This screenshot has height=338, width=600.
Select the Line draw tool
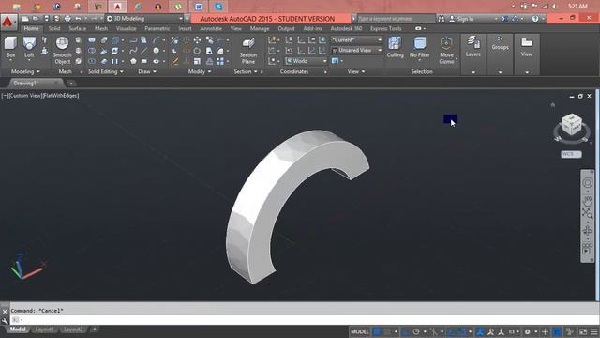point(143,51)
